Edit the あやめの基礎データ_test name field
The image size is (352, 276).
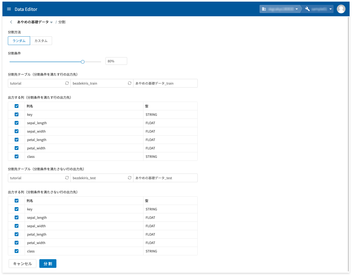pos(165,178)
